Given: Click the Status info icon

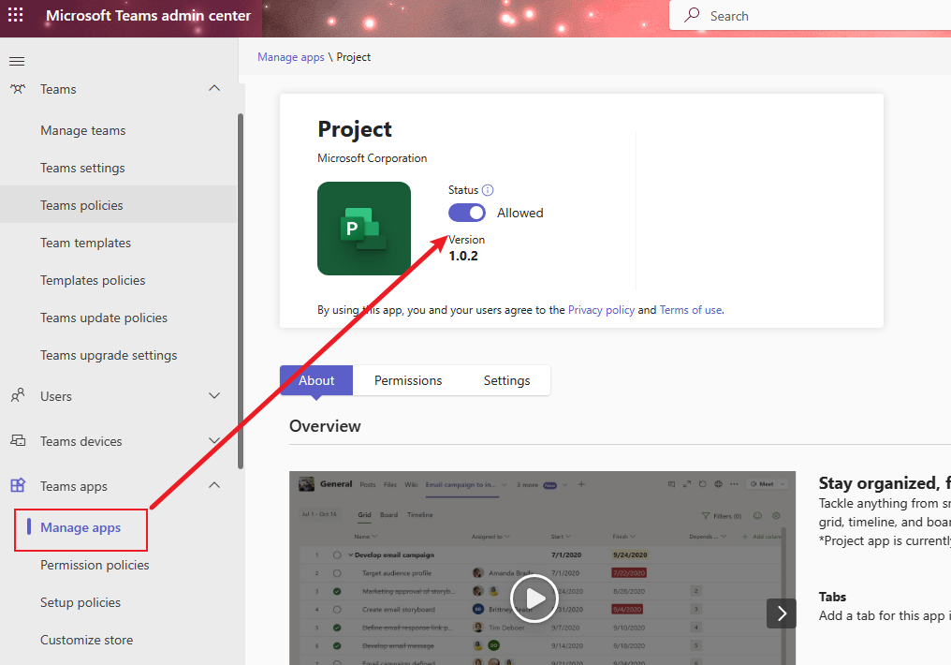Looking at the screenshot, I should (x=488, y=190).
